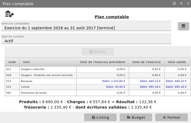
Task: Select the 418 Usagers produits non facturés row
Action: click(x=48, y=75)
